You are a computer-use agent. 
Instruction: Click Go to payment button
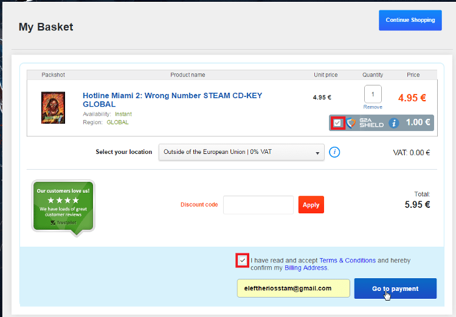point(395,289)
